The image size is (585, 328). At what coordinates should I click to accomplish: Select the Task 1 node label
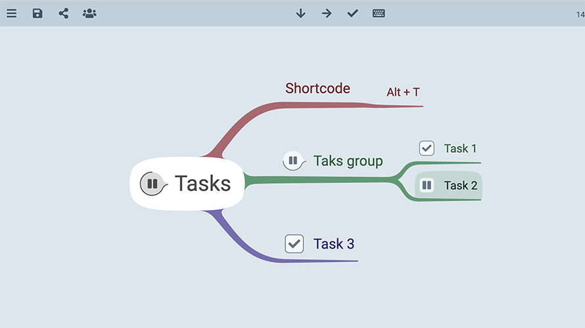coord(460,148)
